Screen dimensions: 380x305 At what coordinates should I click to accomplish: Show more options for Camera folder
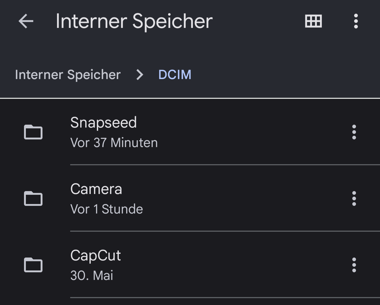pyautogui.click(x=354, y=199)
